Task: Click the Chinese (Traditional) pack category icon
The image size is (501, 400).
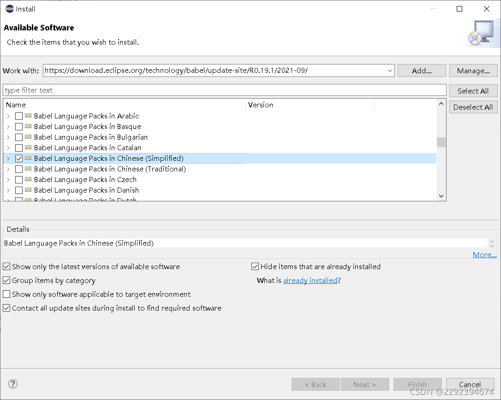Action: (x=28, y=169)
